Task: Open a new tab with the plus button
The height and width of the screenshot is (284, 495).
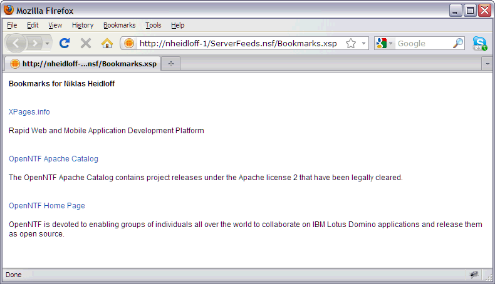Action: tap(171, 64)
